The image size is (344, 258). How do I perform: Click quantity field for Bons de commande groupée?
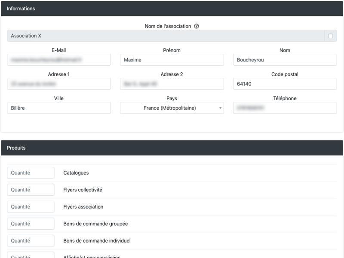31,224
